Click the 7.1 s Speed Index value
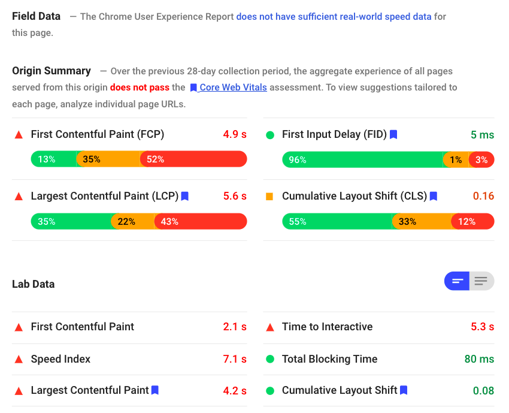509x413 pixels. pyautogui.click(x=235, y=359)
